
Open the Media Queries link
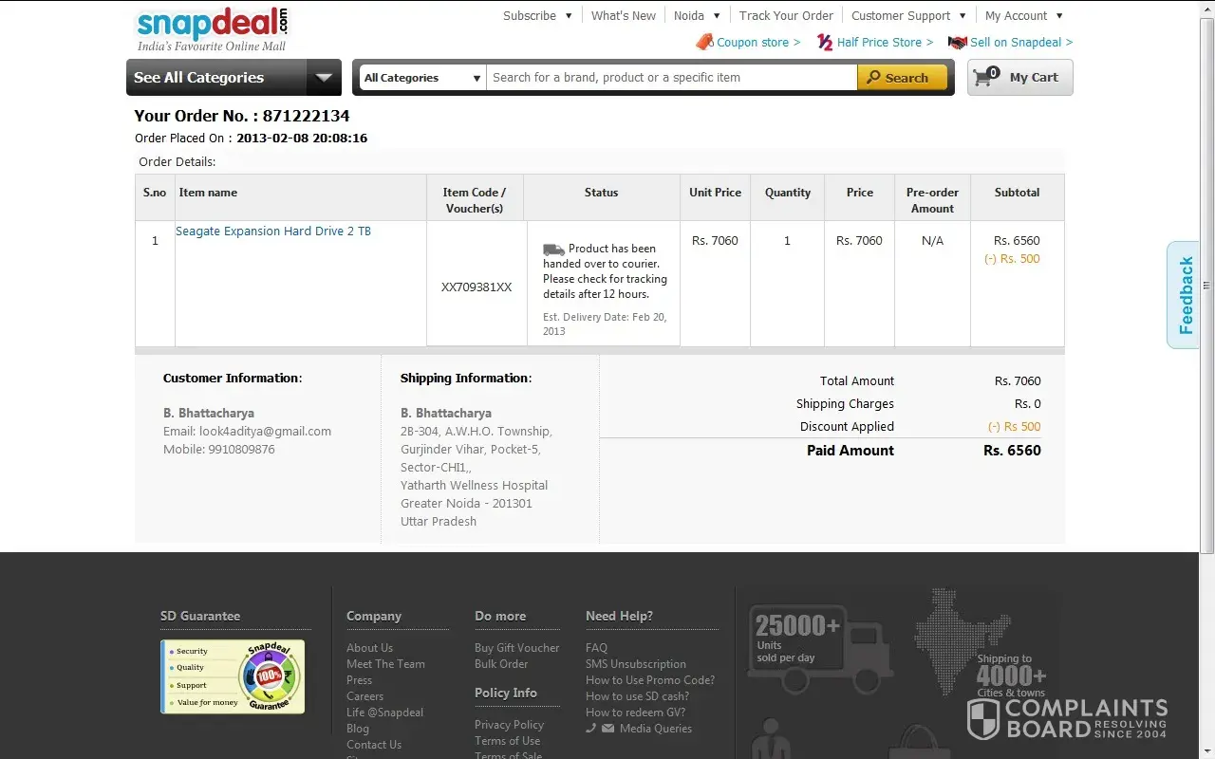656,729
